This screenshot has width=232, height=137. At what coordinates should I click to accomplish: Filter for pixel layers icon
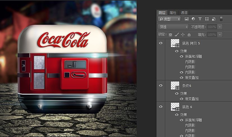coord(187,19)
